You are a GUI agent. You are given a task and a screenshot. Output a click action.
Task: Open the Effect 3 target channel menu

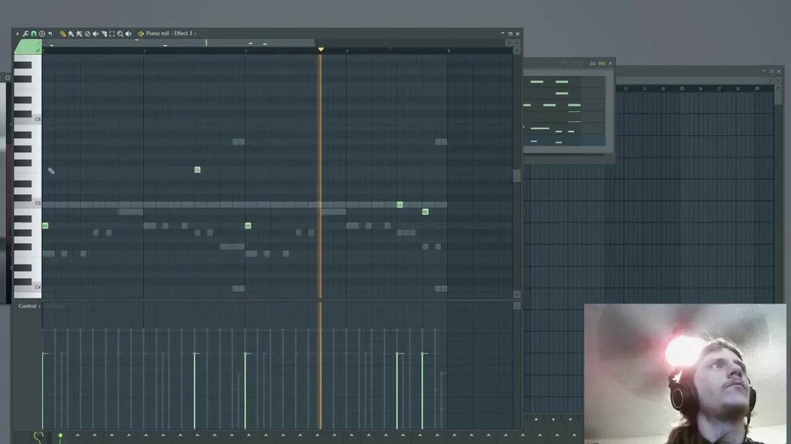[195, 33]
